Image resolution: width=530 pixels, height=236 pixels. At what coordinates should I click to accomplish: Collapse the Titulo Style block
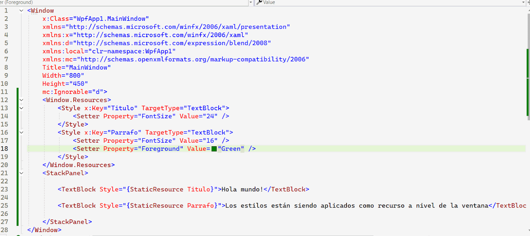tap(21, 108)
